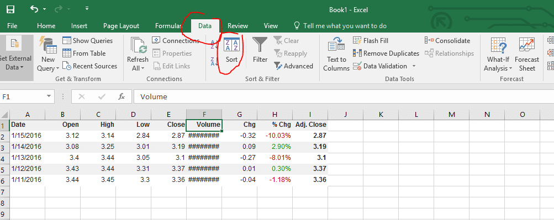This screenshot has width=554, height=220.
Task: Click Connections in the ribbon
Action: [176, 41]
